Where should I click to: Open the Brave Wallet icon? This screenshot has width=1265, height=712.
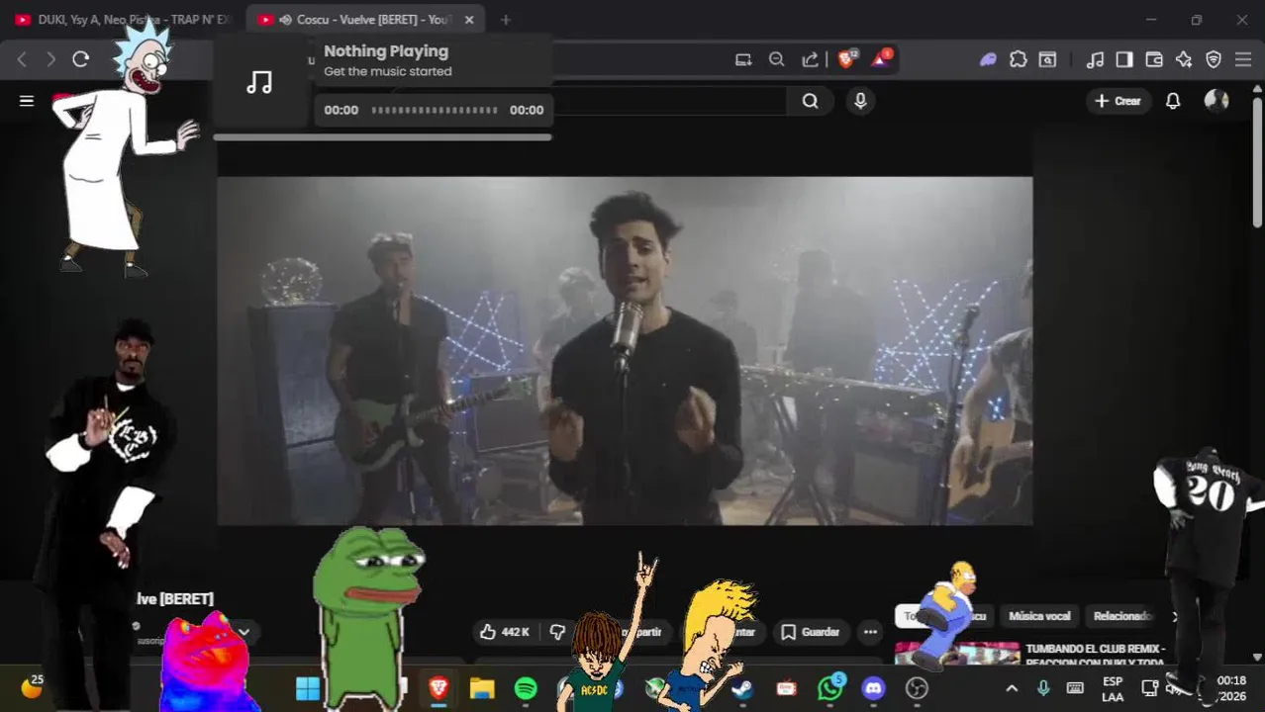pos(1154,59)
